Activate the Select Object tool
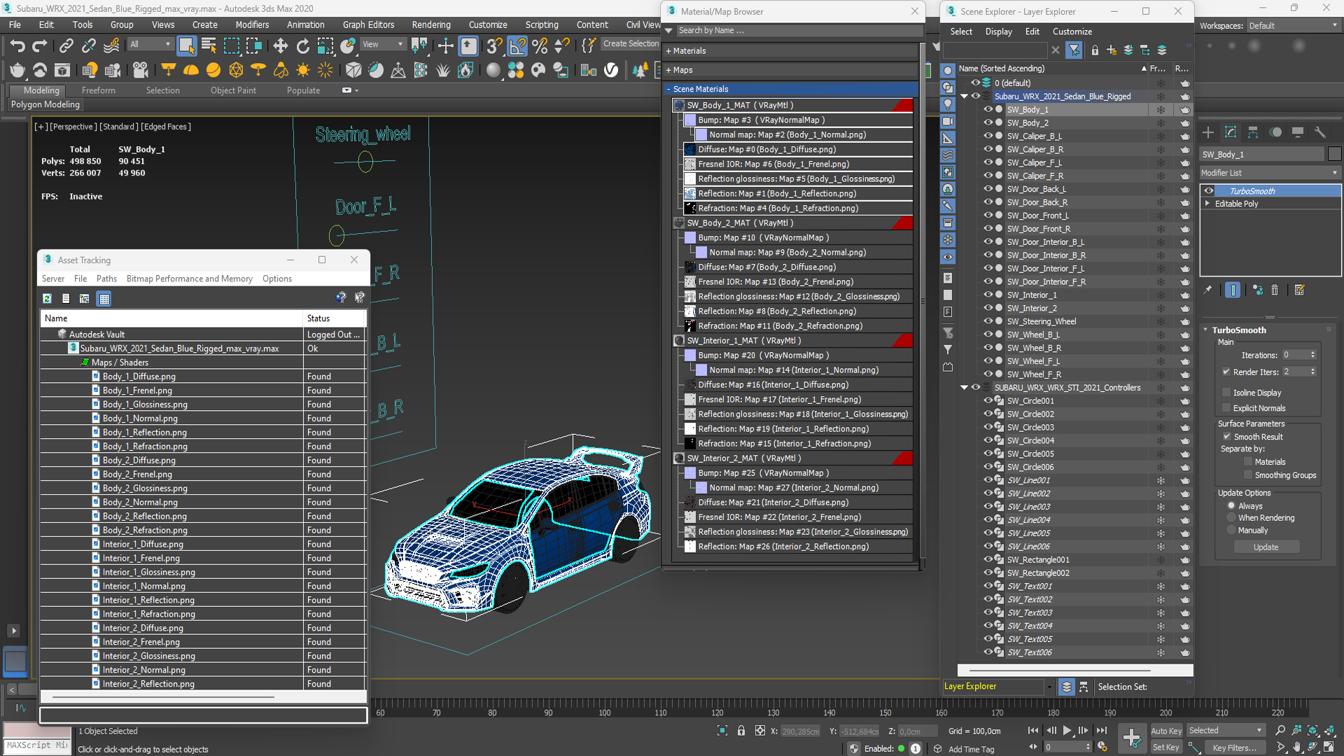The image size is (1344, 756). (x=186, y=46)
